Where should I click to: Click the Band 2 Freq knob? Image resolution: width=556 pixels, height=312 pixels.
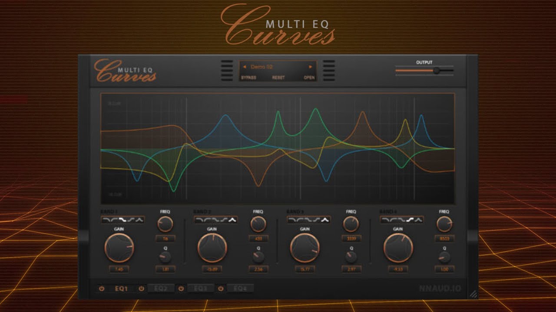(x=258, y=224)
